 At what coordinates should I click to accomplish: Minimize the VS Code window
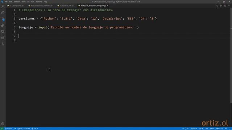coord(218,2)
